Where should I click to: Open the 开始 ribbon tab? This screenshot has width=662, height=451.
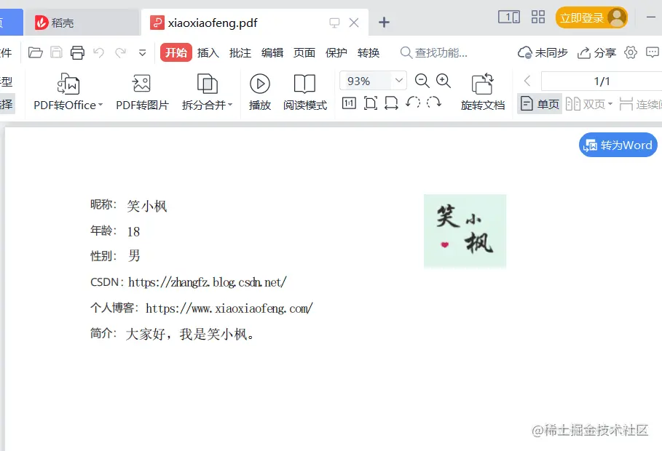click(x=176, y=52)
